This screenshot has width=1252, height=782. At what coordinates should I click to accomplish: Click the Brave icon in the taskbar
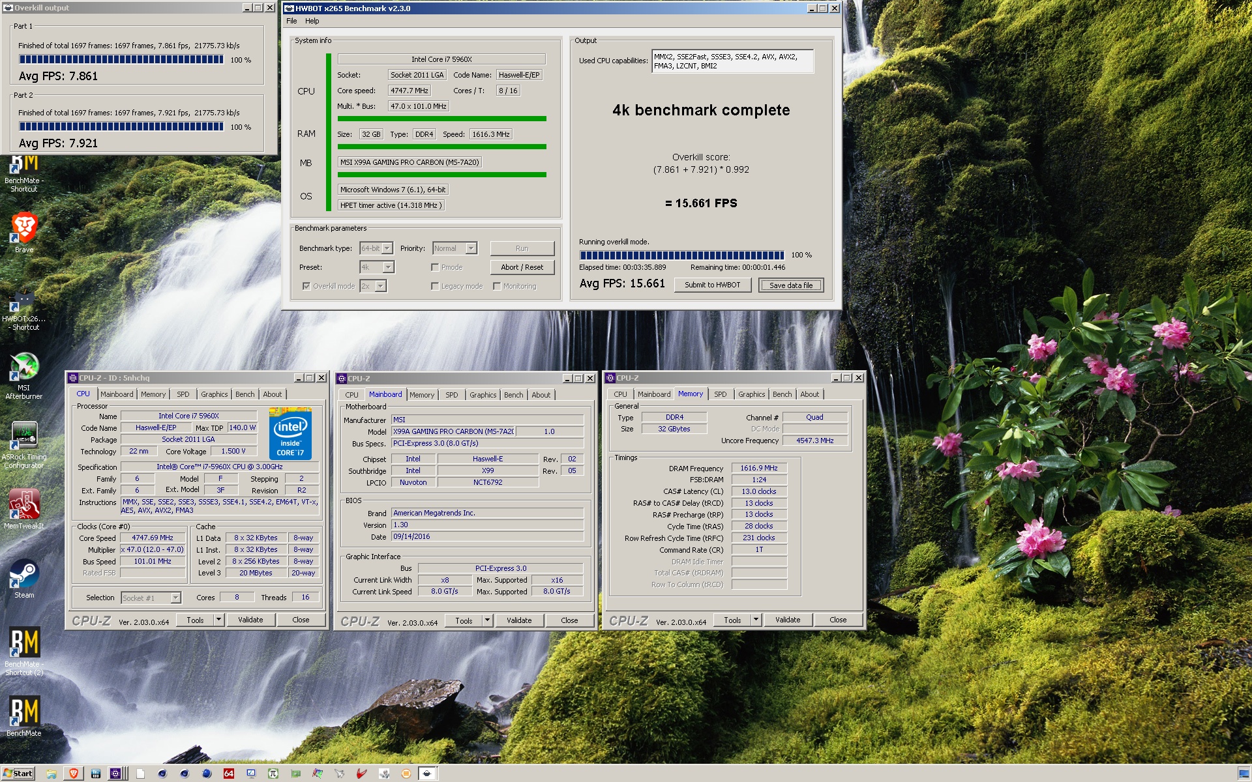(74, 774)
